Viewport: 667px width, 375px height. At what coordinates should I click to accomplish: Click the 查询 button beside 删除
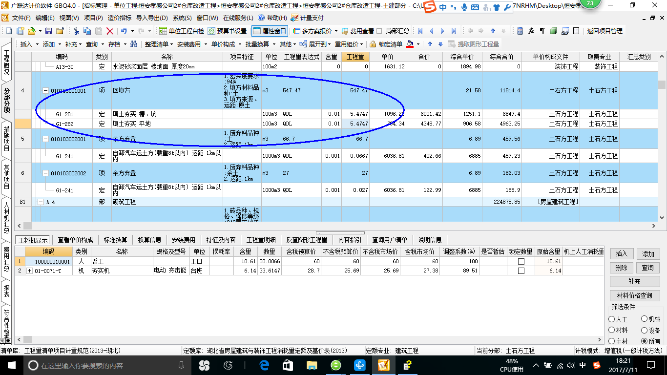tap(648, 268)
